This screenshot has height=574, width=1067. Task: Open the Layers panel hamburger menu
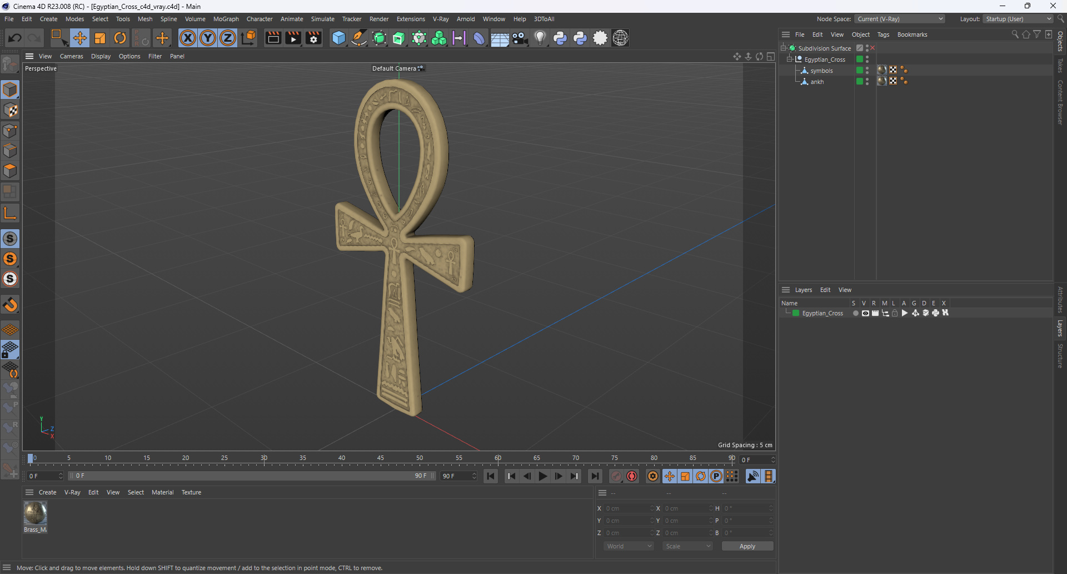(786, 290)
